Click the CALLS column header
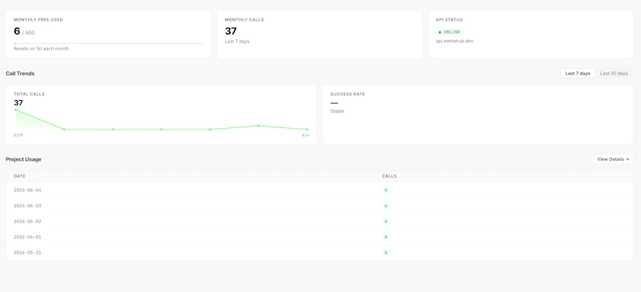Viewport: 641px width, 292px height. (x=389, y=176)
